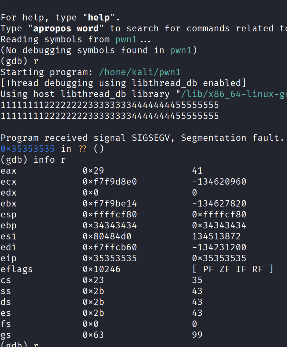Viewport: 287px width, 347px height.
Task: Click the first input line of 1111111122222222
Action: coord(110,105)
